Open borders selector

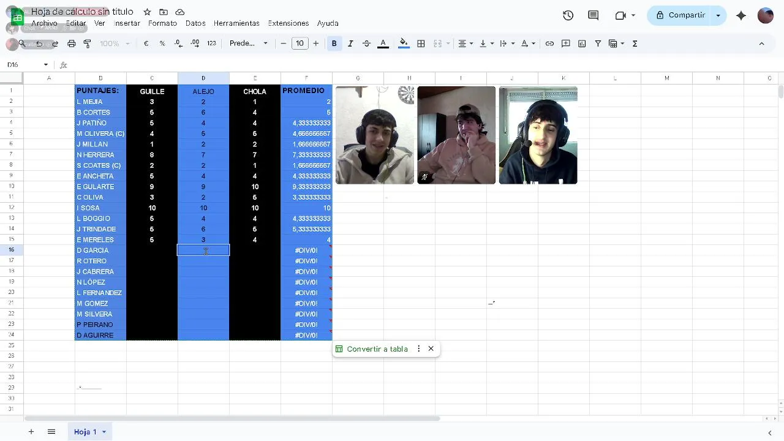tap(421, 43)
